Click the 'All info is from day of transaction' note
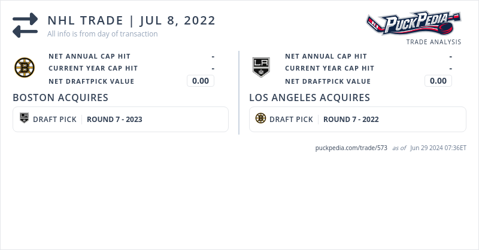The image size is (479, 250). point(102,34)
